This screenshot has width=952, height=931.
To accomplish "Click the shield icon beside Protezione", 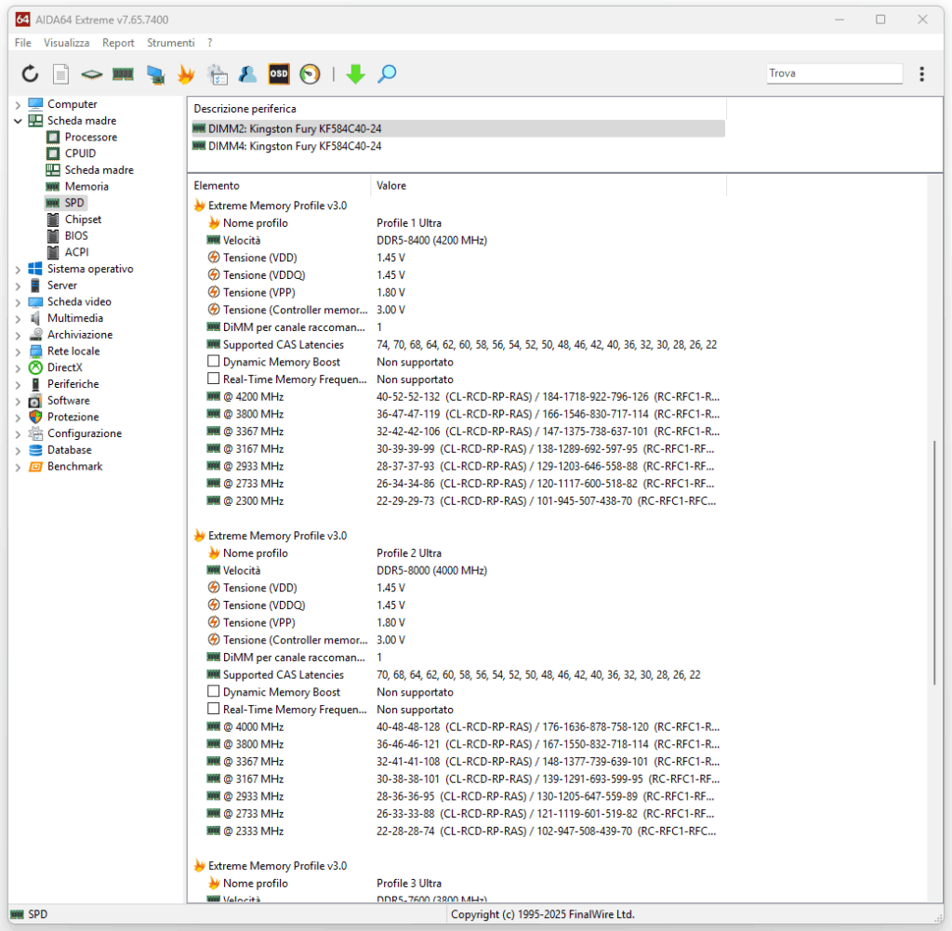I will tap(36, 417).
